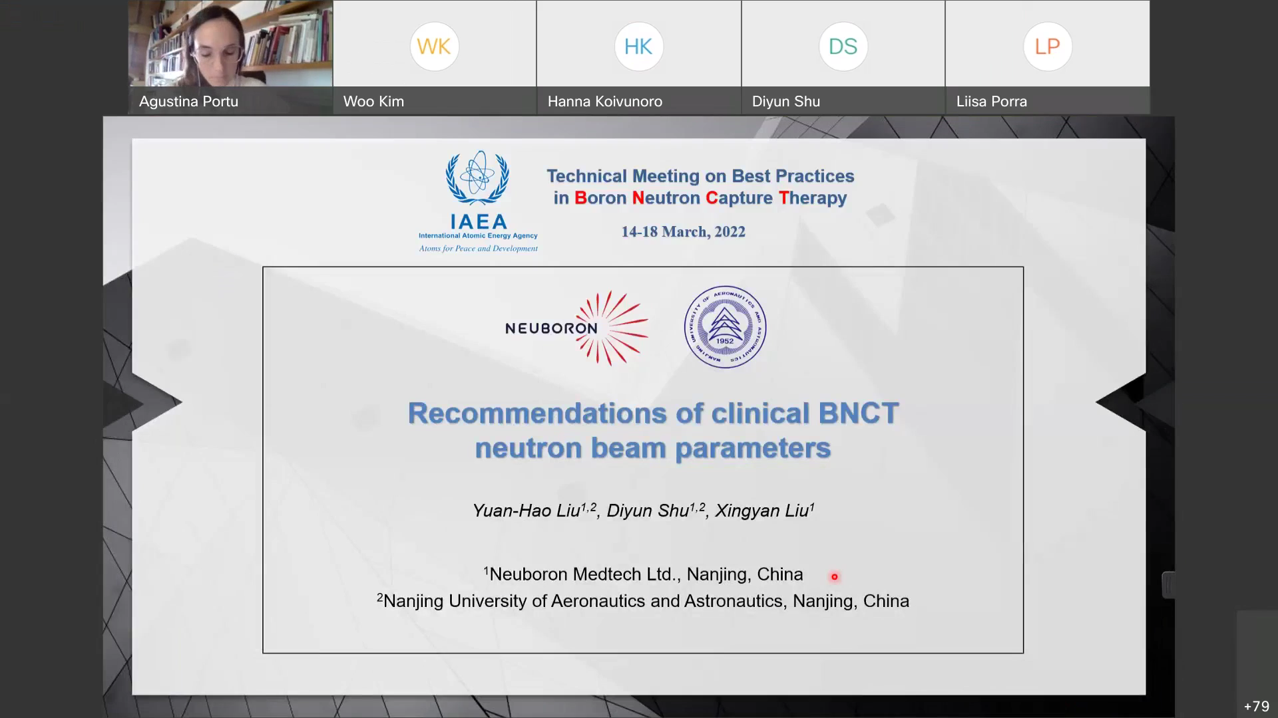Click the Liisa Porra name label
1278x718 pixels.
click(991, 102)
